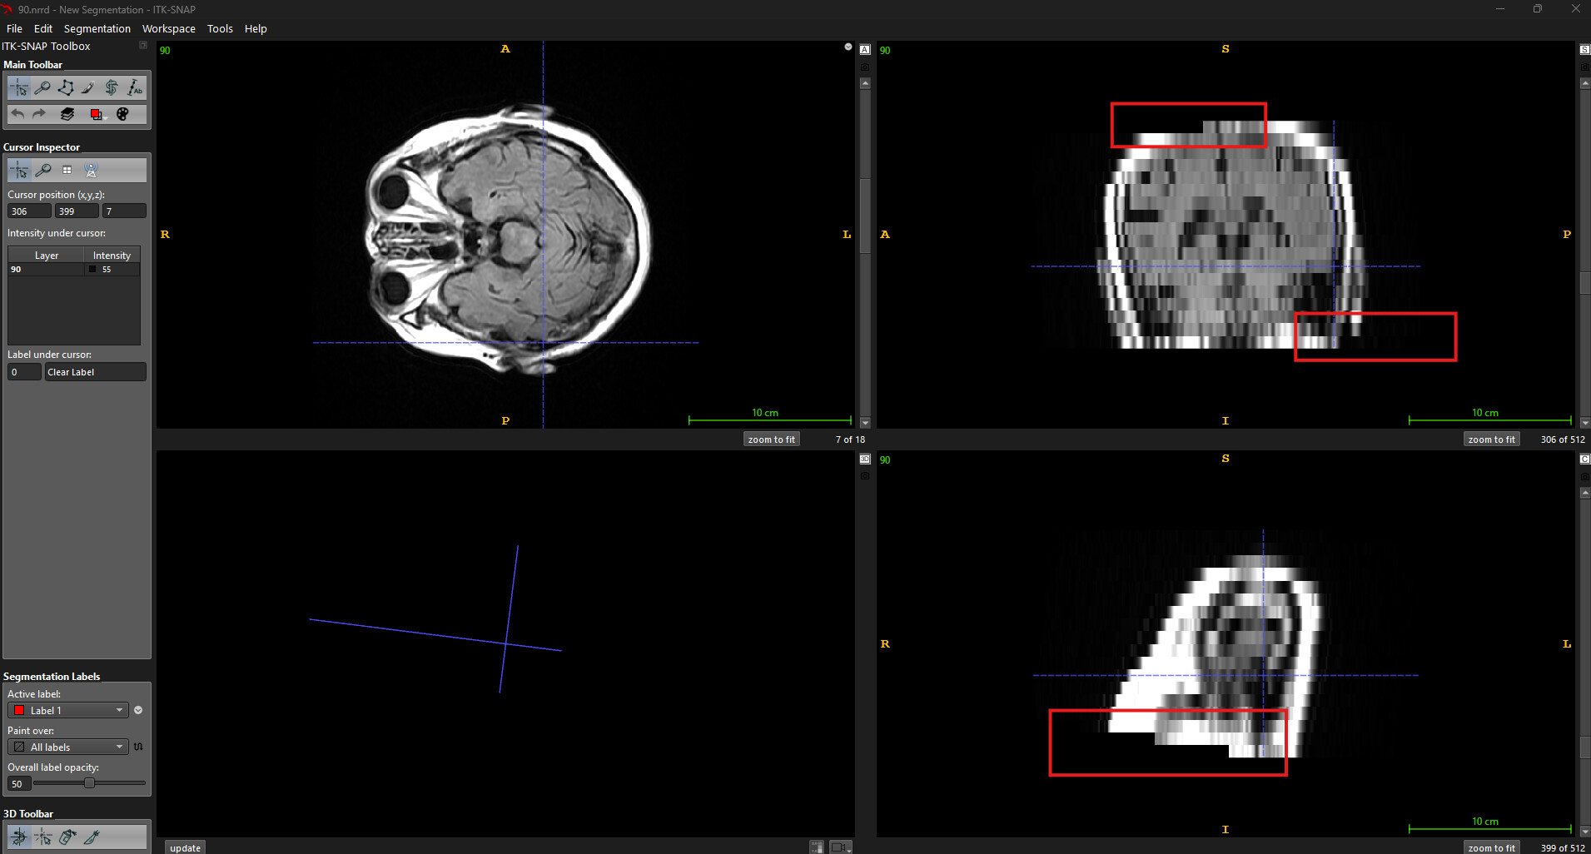The height and width of the screenshot is (854, 1591).
Task: Take a snapshot of the axial view
Action: (x=864, y=67)
